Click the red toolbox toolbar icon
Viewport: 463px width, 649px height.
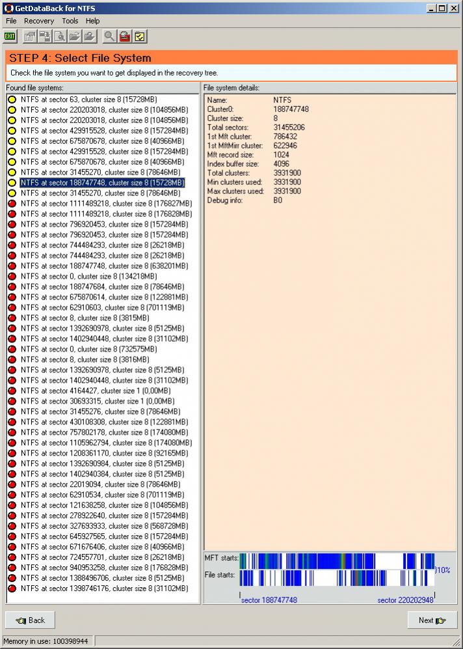click(125, 36)
